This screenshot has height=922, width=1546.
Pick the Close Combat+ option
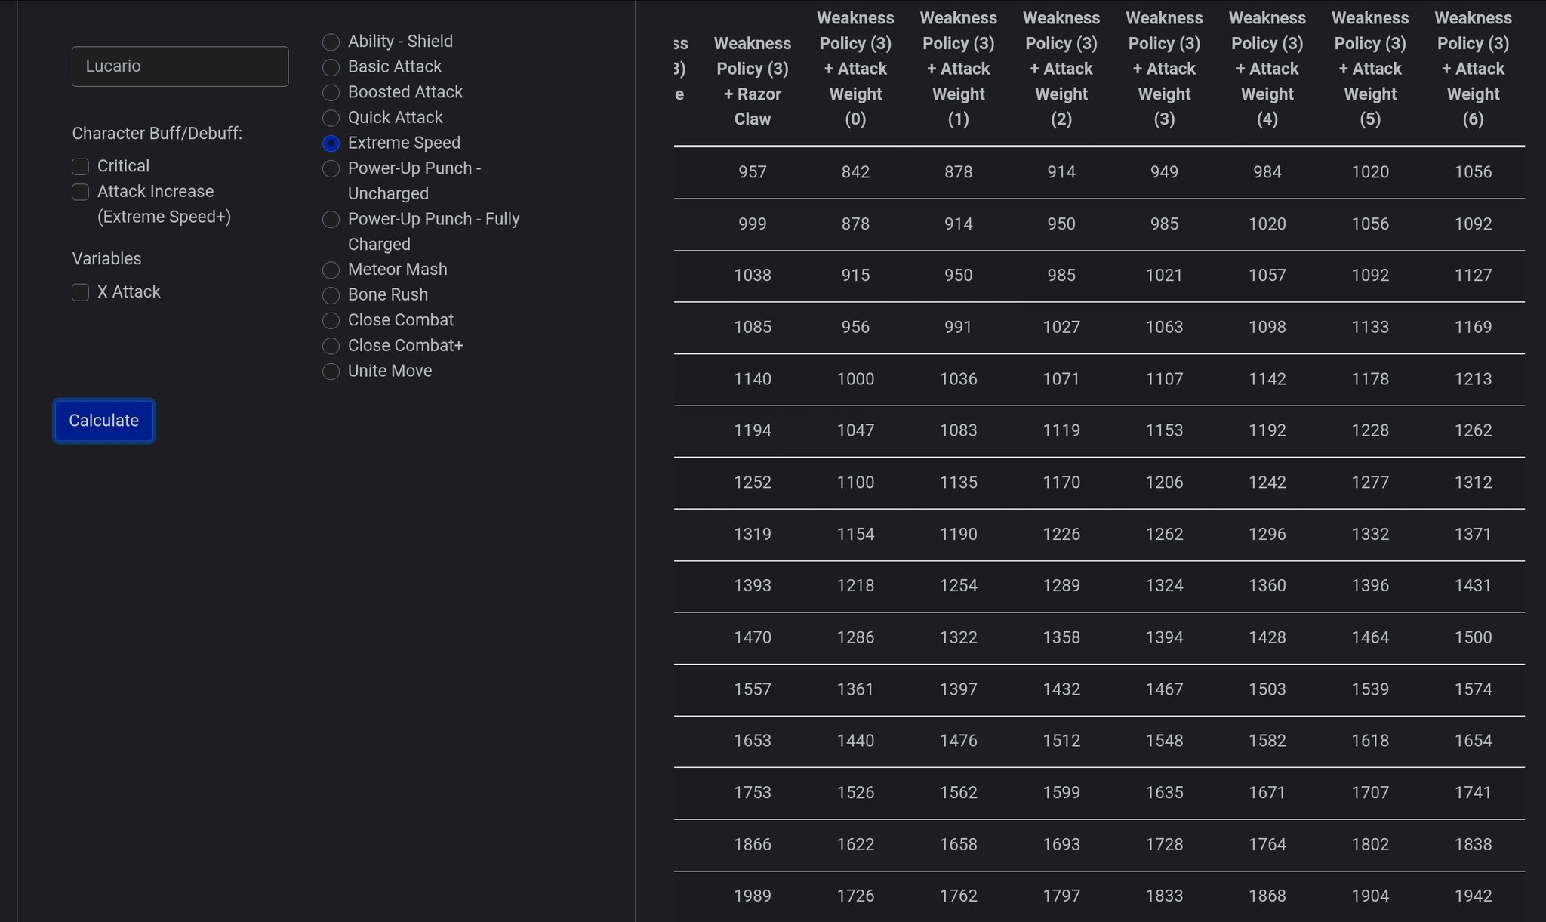pyautogui.click(x=331, y=346)
